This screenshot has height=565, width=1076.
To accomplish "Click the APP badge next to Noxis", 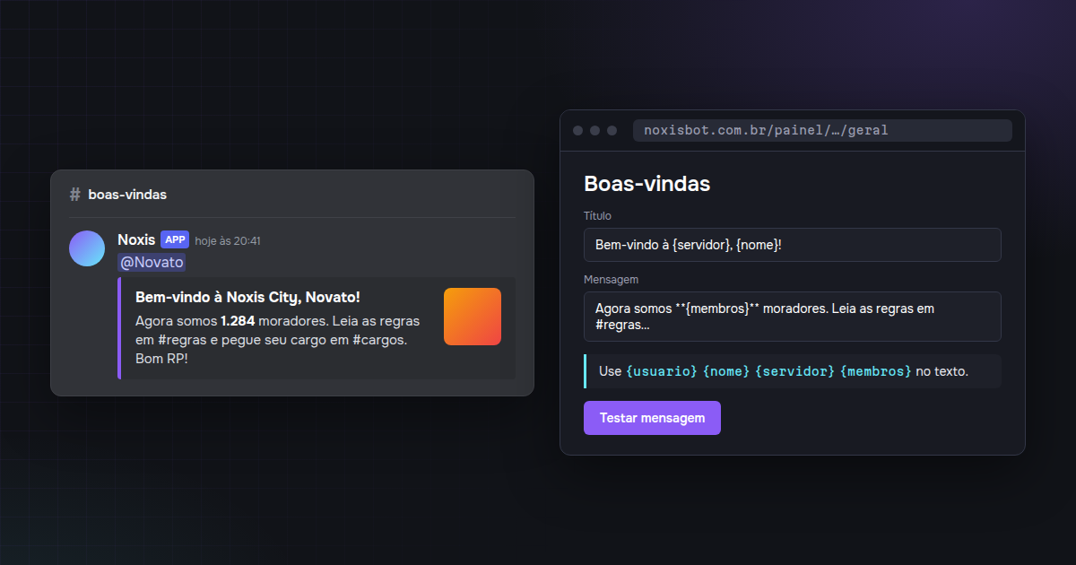I will [175, 239].
